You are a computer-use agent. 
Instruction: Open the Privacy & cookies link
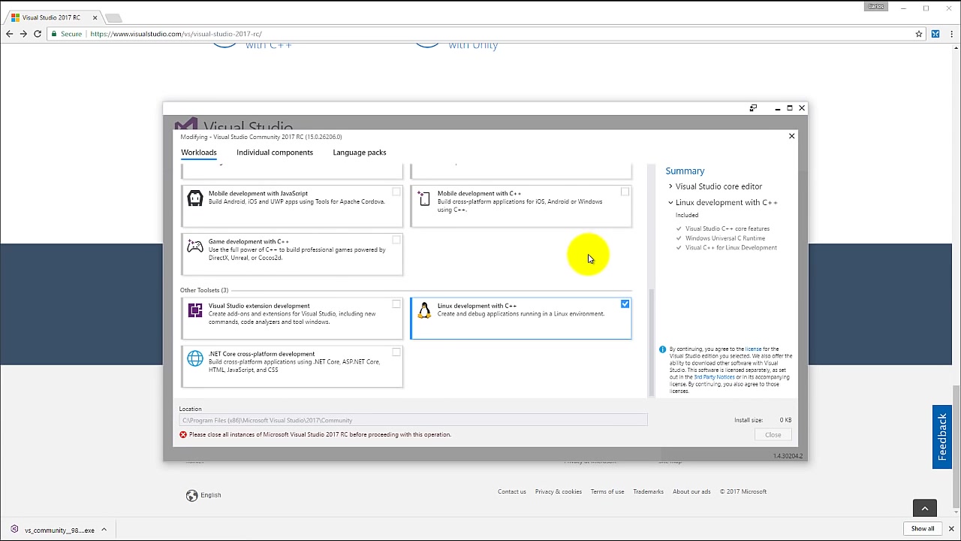coord(559,492)
